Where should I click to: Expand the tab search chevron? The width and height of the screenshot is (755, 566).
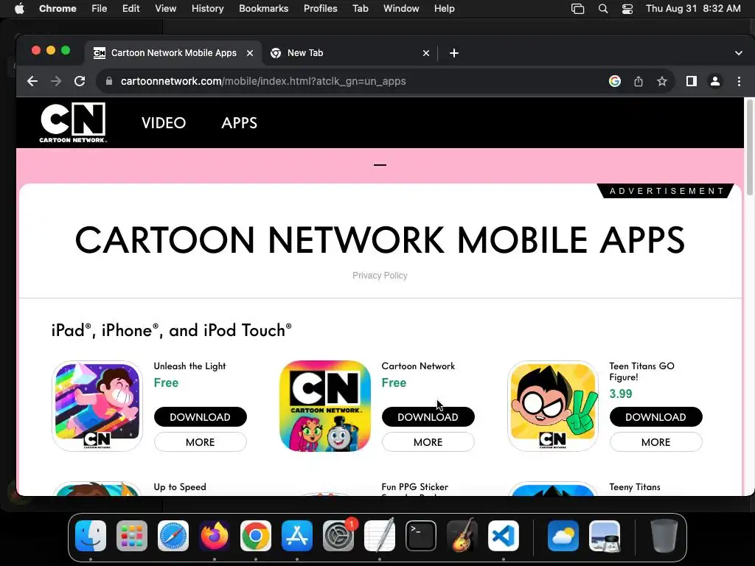point(739,53)
